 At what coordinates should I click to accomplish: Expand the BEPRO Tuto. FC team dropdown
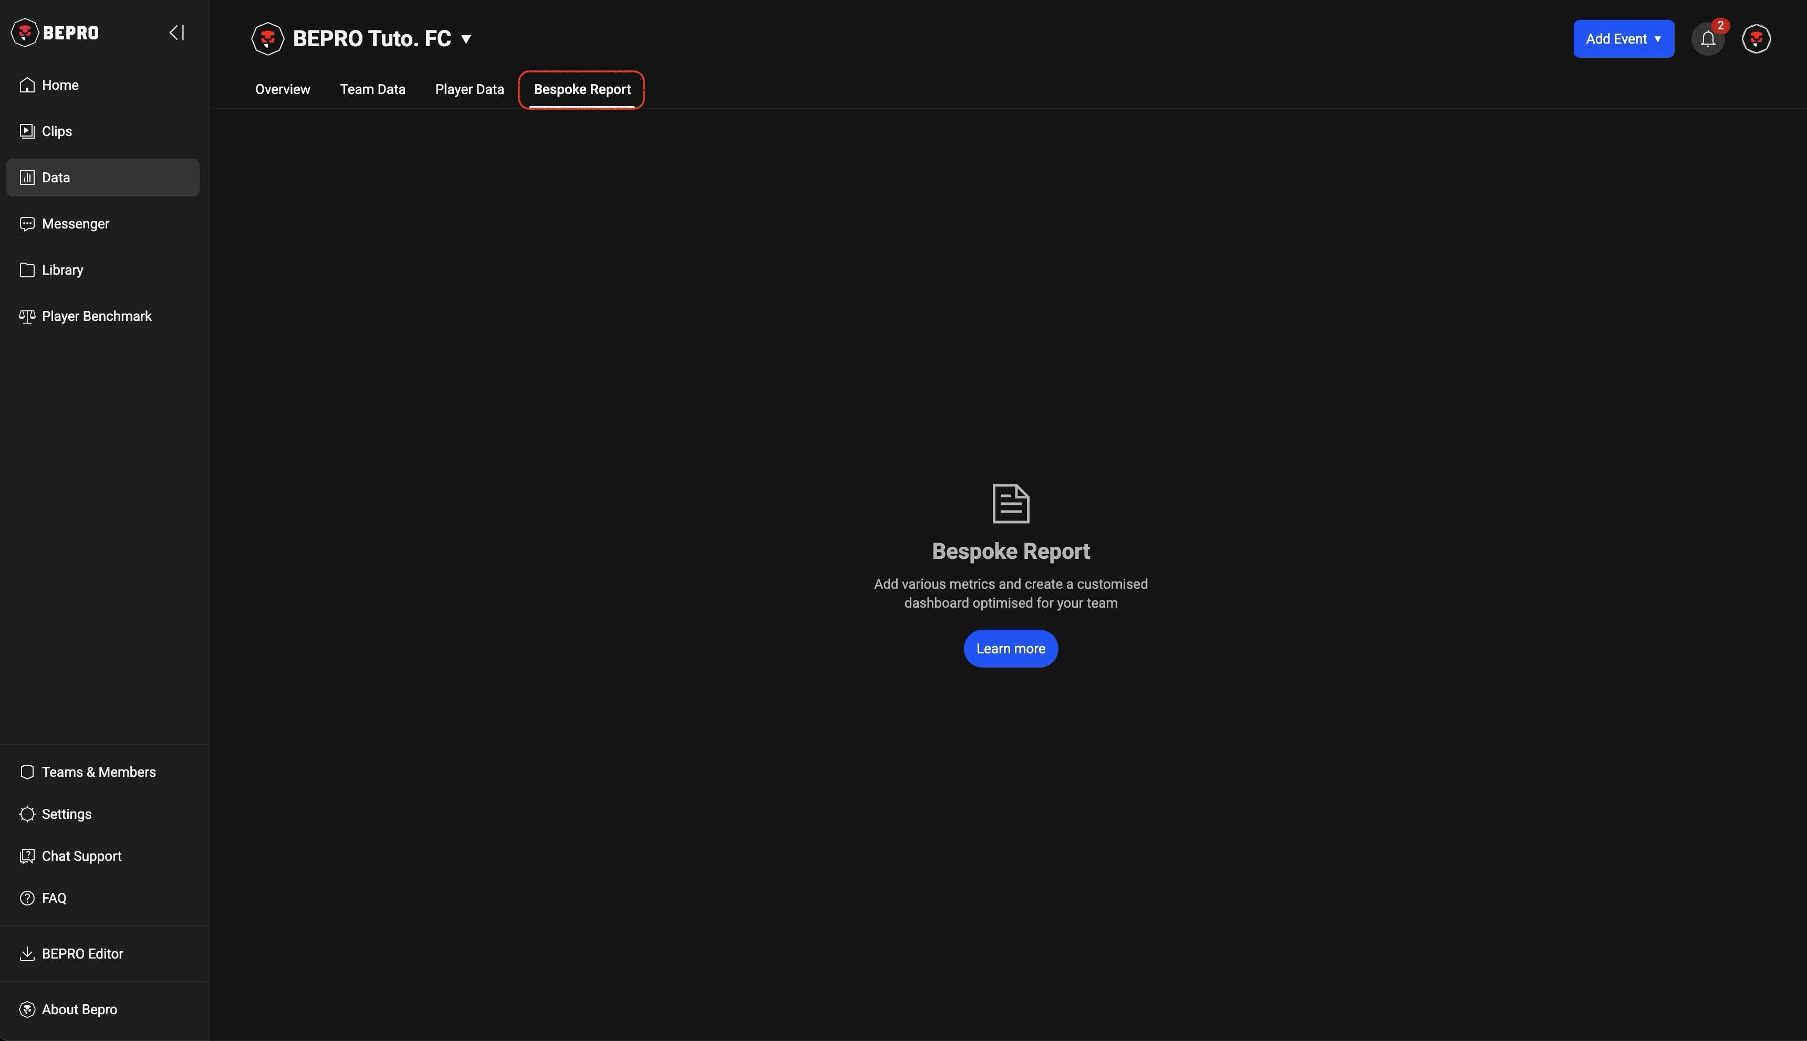pyautogui.click(x=465, y=39)
